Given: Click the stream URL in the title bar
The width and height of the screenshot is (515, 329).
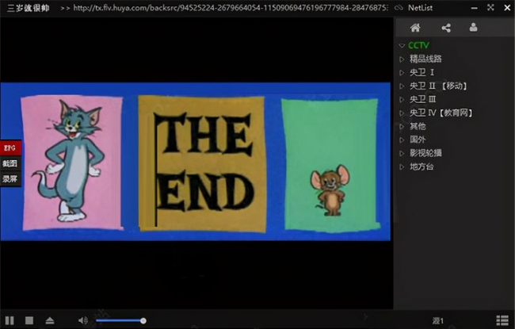Looking at the screenshot, I should coord(231,8).
